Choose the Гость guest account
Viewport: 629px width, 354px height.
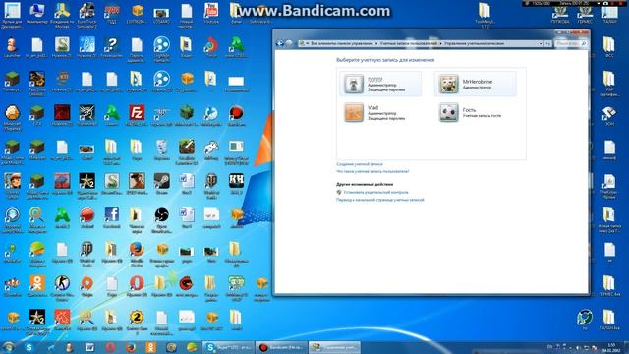click(x=475, y=112)
